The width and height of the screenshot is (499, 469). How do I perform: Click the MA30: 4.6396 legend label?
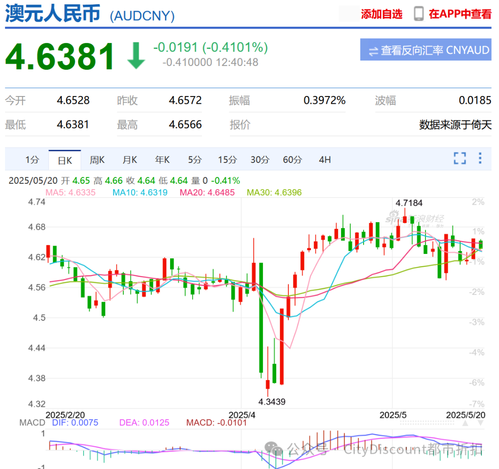274,192
